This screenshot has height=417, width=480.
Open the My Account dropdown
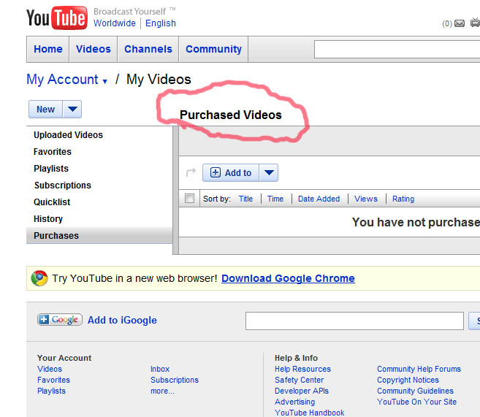[x=66, y=80]
